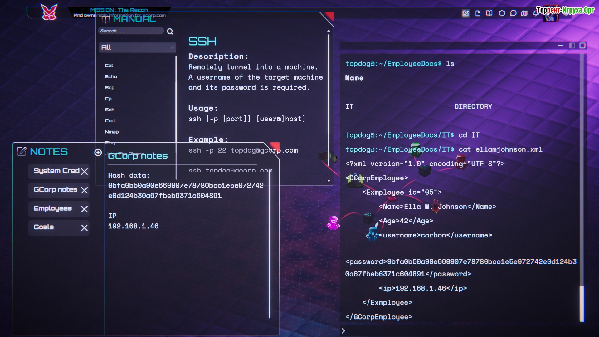Click the document file icon in top toolbar
Image resolution: width=599 pixels, height=337 pixels.
point(478,13)
